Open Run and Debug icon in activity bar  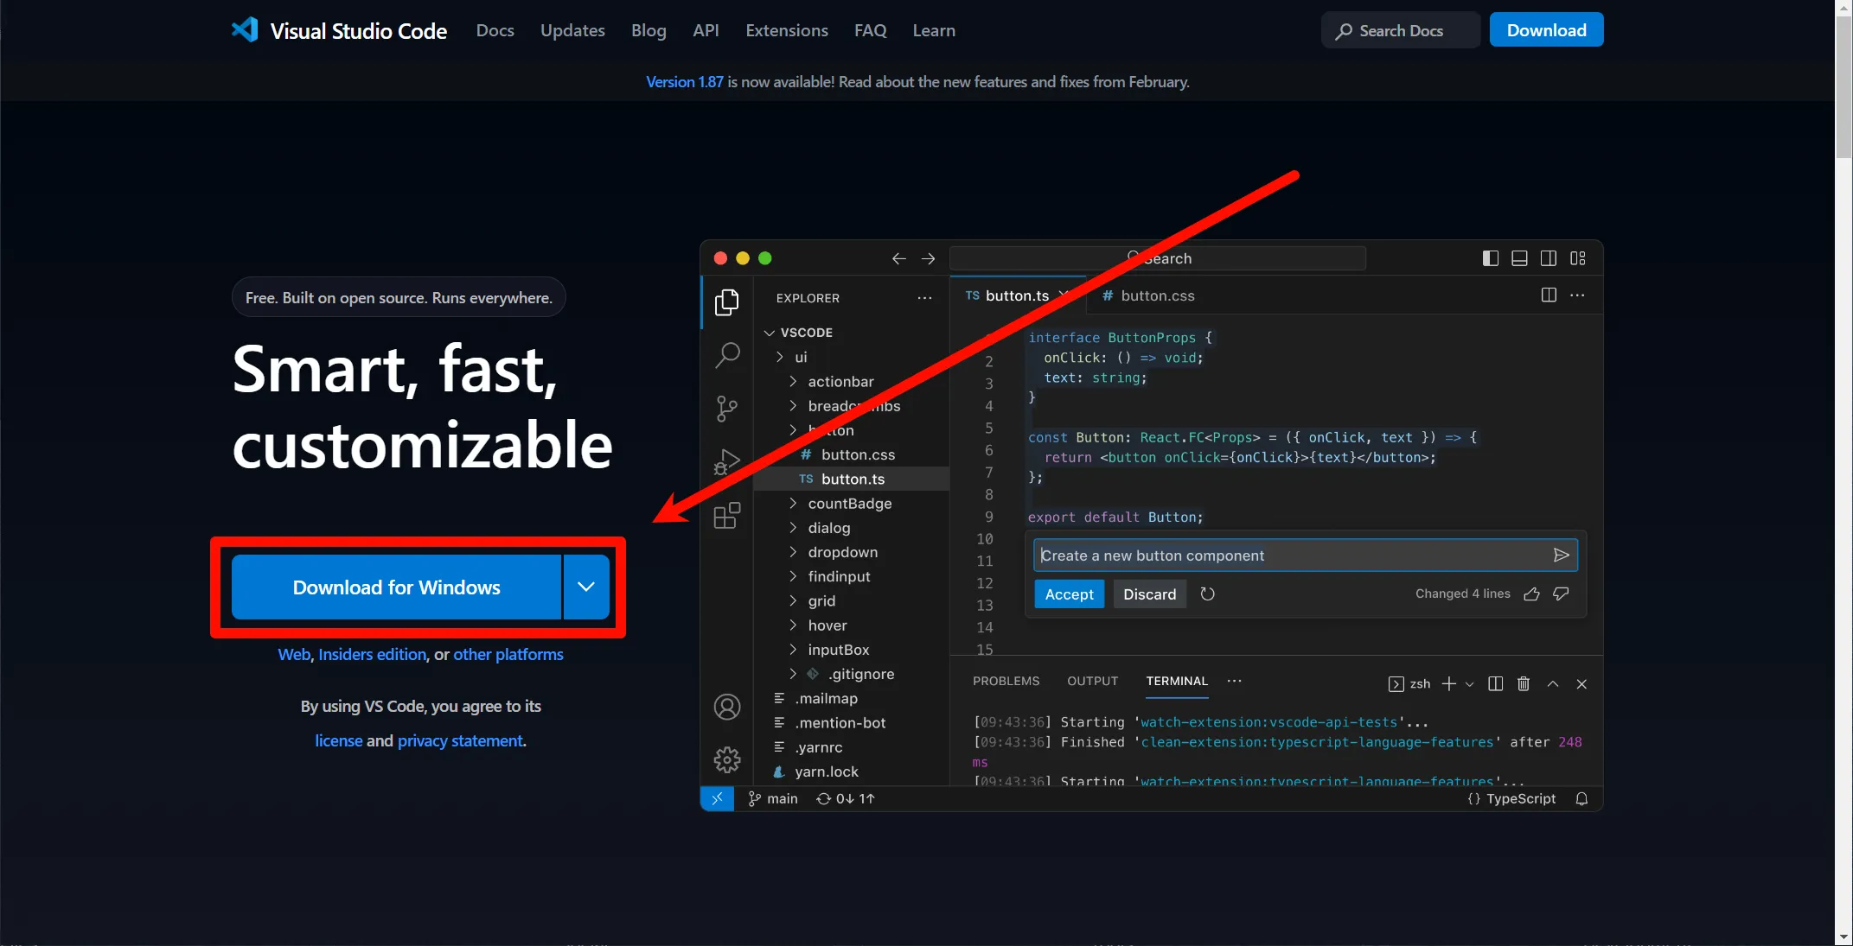click(727, 462)
